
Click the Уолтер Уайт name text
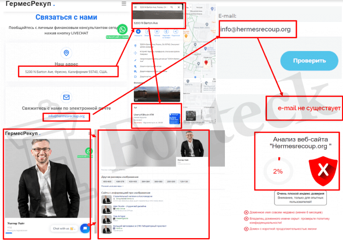click(16, 223)
